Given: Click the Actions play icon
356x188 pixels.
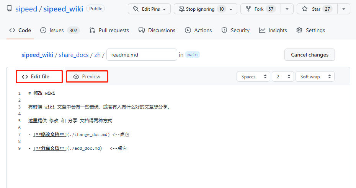Looking at the screenshot, I should pyautogui.click(x=188, y=30).
